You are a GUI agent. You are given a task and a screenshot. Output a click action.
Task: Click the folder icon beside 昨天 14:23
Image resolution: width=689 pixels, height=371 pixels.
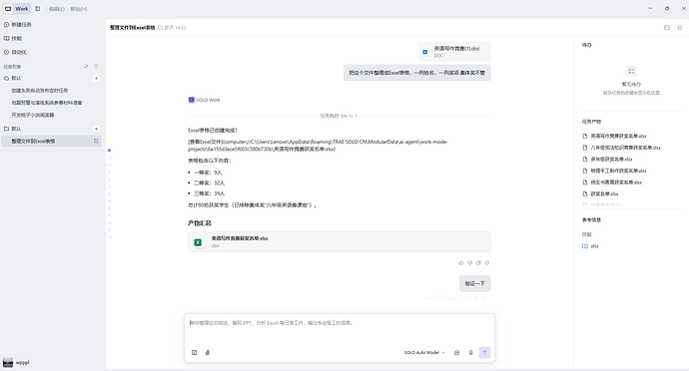[161, 28]
